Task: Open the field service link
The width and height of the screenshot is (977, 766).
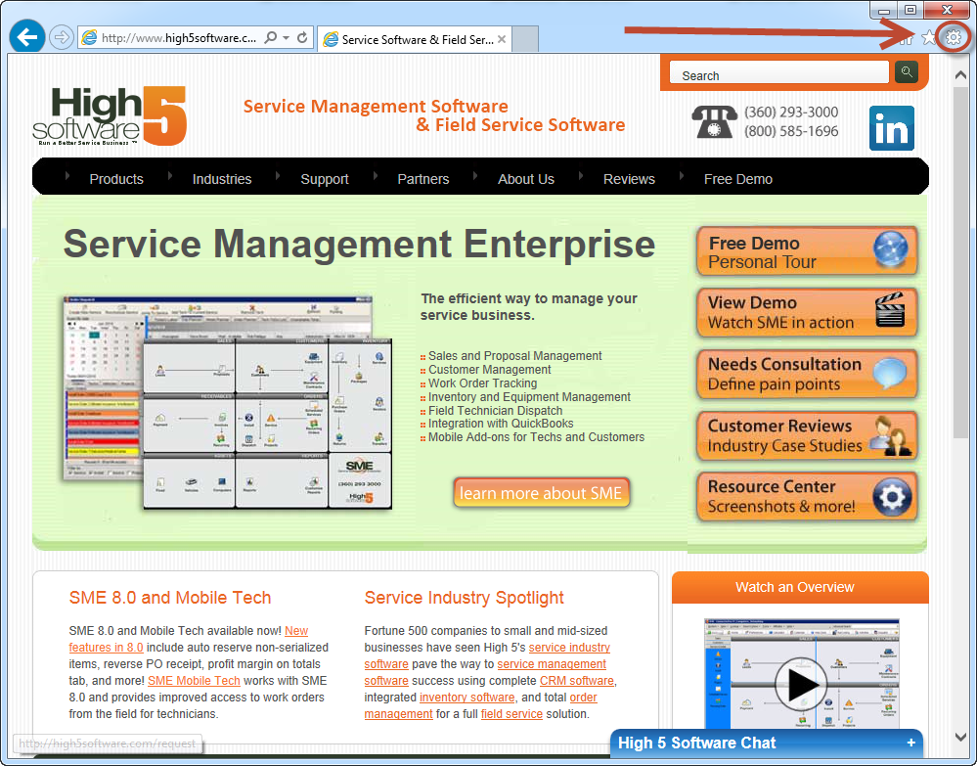Action: point(511,714)
